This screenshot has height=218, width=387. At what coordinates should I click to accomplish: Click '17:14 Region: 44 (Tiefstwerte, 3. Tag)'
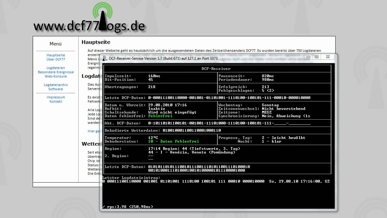[194, 149]
